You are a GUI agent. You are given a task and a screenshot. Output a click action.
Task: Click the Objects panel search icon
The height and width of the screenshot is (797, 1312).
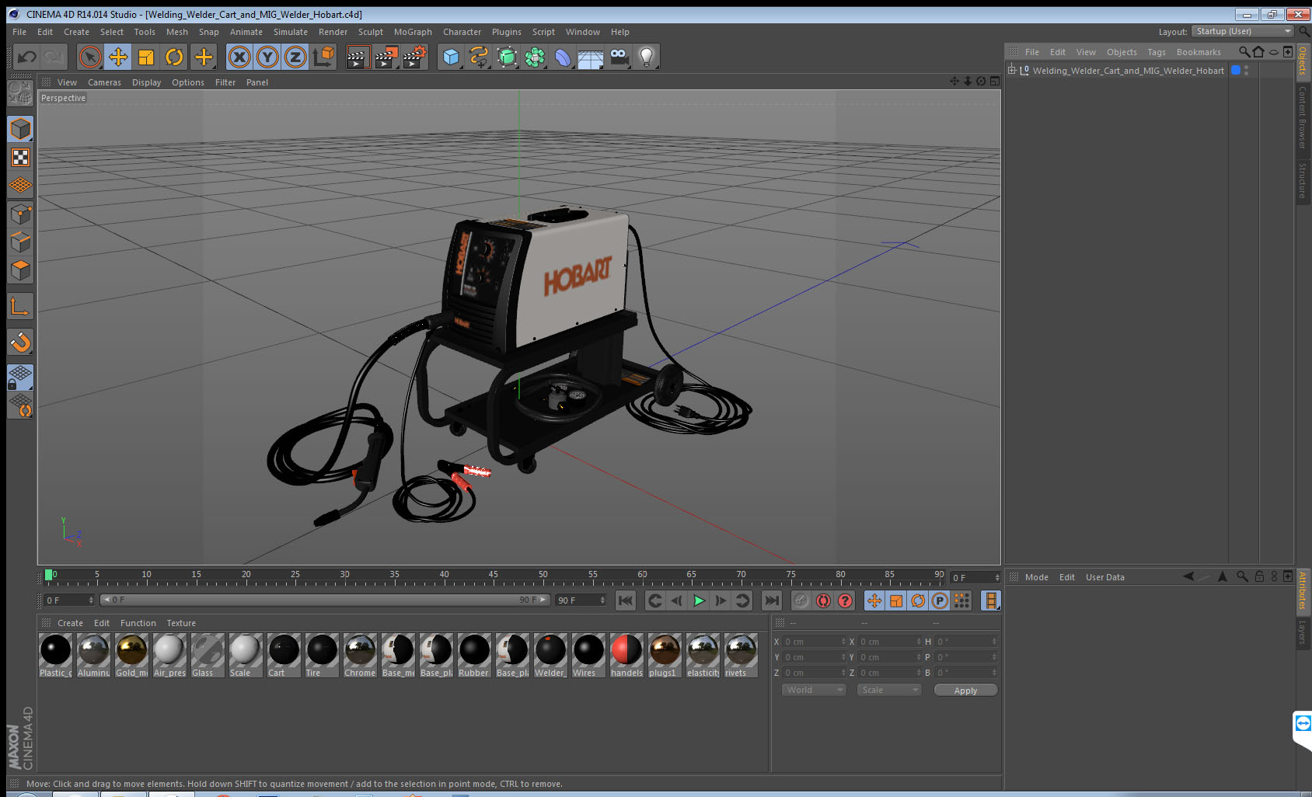1244,52
